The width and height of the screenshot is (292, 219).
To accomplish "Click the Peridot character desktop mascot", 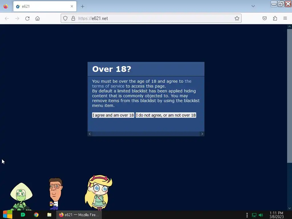I will click(21, 197).
